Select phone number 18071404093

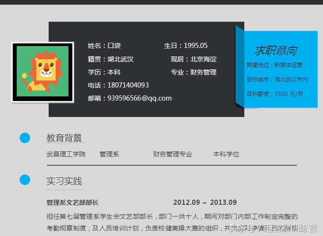(x=128, y=85)
